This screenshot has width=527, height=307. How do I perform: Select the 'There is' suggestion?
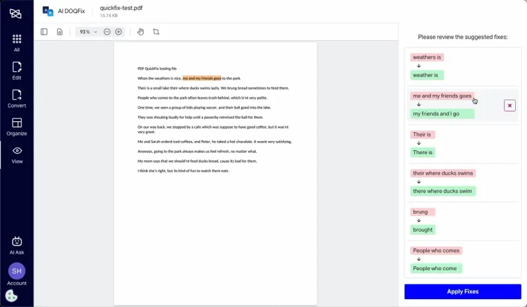pyautogui.click(x=422, y=152)
